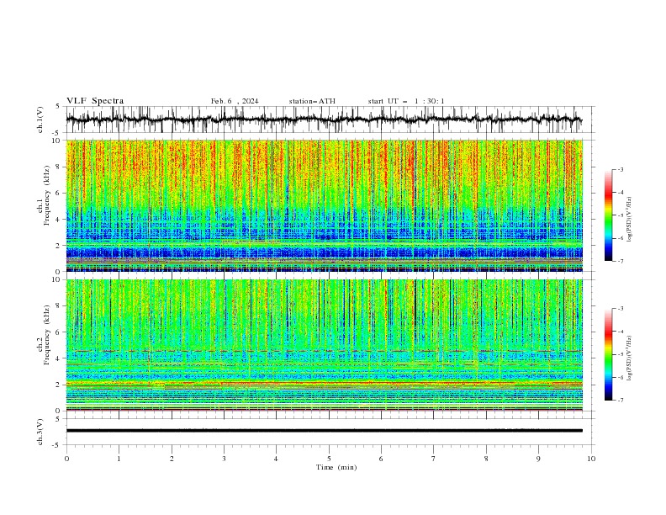
Task: Click the upper PSD color scale bar
Action: [608, 215]
